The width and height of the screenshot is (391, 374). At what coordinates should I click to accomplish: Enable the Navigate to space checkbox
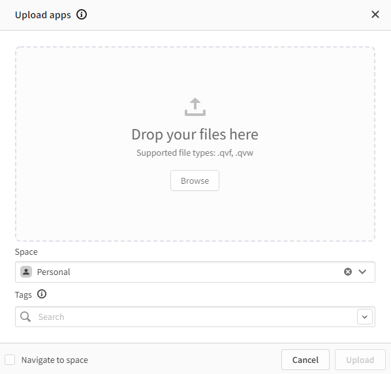coord(10,360)
